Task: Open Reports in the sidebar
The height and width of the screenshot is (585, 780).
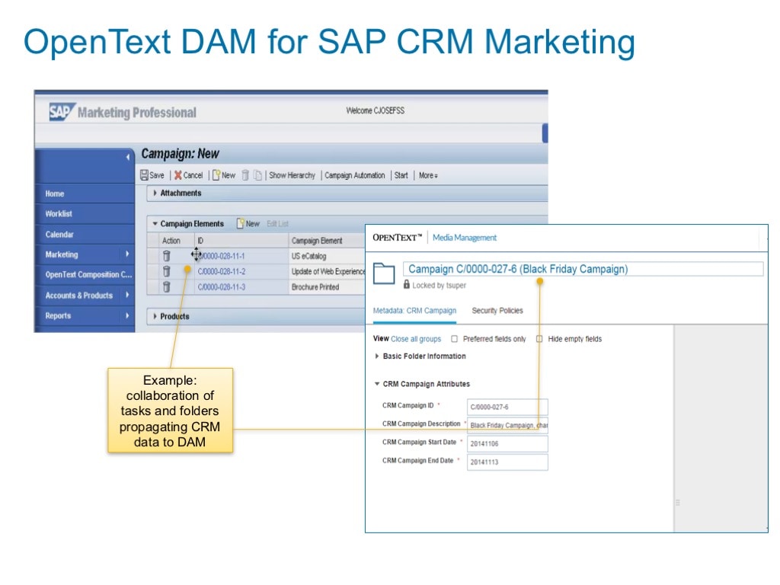Action: (x=58, y=315)
